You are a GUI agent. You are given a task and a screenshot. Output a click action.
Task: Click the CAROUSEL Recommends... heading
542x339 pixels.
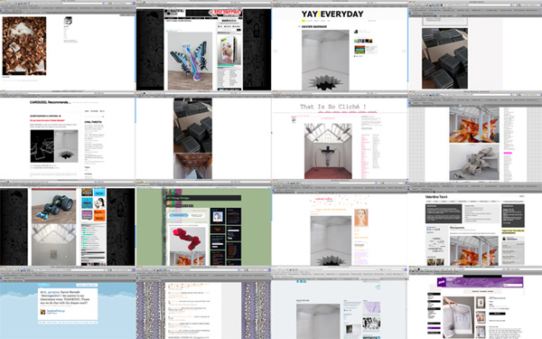coord(50,102)
